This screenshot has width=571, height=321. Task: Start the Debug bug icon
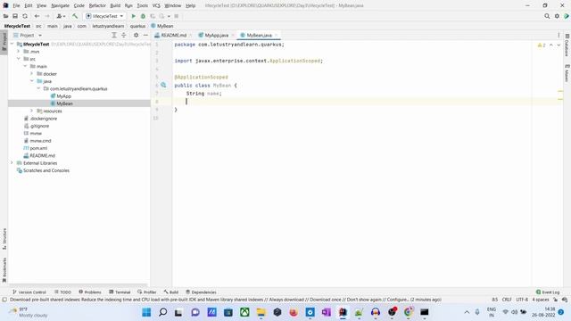[143, 16]
